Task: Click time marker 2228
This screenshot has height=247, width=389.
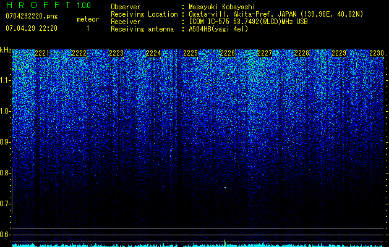Action: click(x=302, y=53)
